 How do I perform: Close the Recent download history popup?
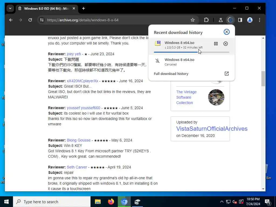(226, 32)
